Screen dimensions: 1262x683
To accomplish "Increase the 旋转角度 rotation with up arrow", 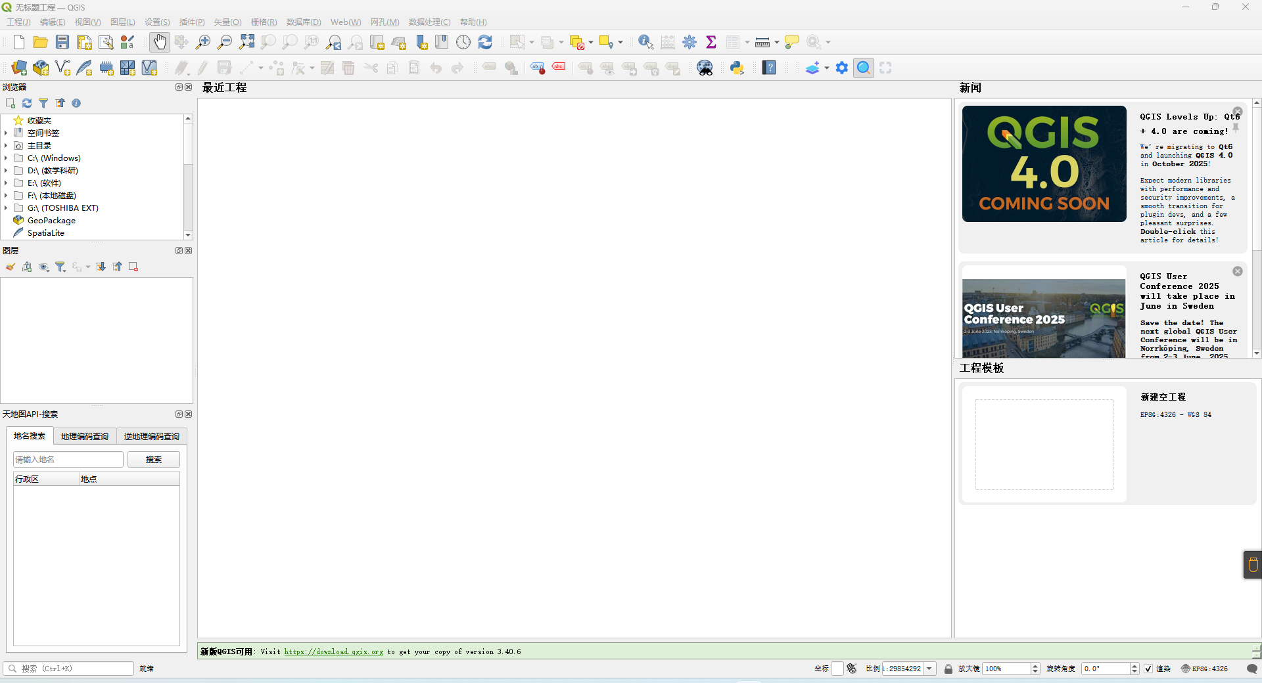I will coord(1134,666).
